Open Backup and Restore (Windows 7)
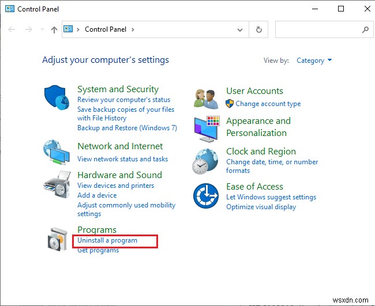 127,128
